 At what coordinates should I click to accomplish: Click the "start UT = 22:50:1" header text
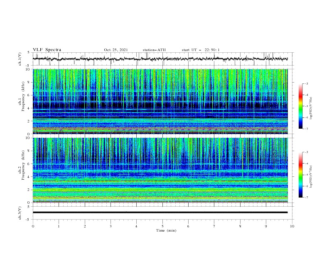click(x=201, y=50)
